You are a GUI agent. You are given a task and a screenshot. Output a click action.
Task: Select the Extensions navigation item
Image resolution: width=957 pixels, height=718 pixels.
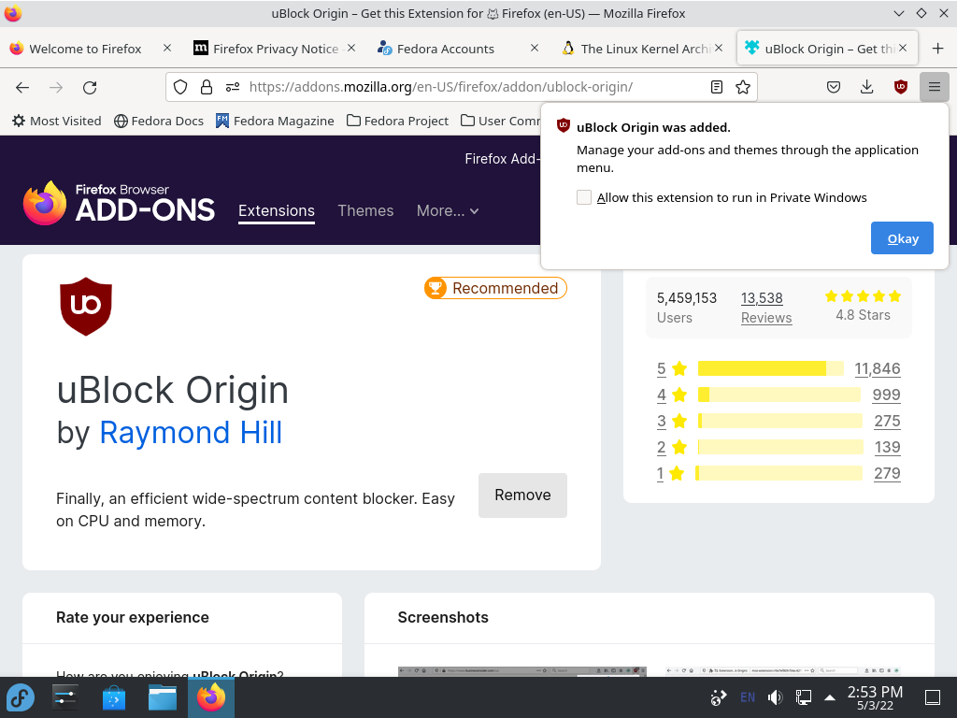coord(277,210)
